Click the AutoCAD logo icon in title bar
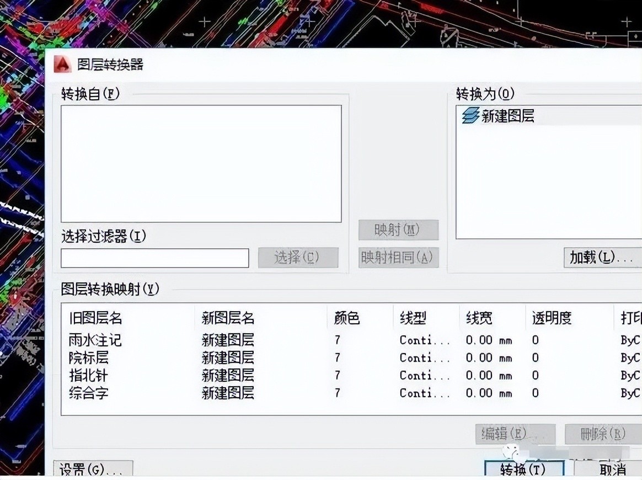 63,65
